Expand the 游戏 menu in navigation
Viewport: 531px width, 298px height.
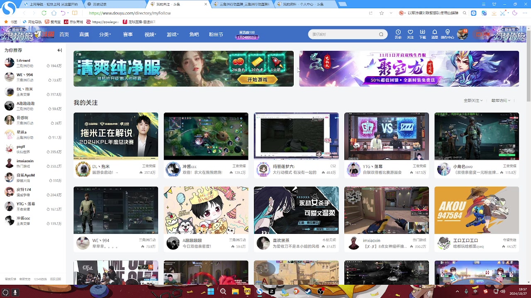[173, 34]
